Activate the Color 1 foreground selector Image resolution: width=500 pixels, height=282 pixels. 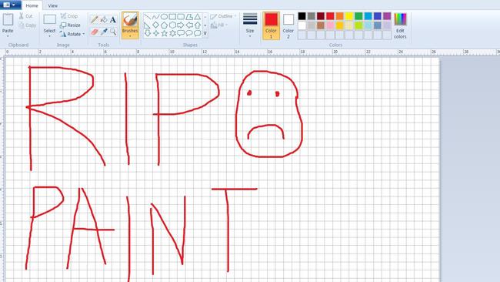click(271, 25)
